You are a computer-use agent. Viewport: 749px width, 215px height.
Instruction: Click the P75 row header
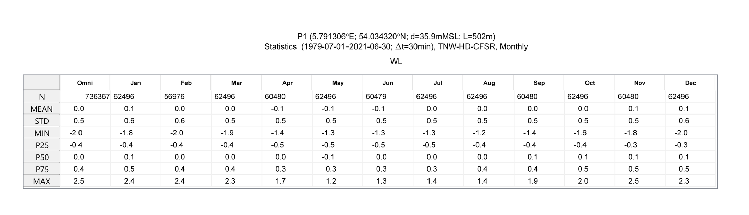[x=41, y=169]
